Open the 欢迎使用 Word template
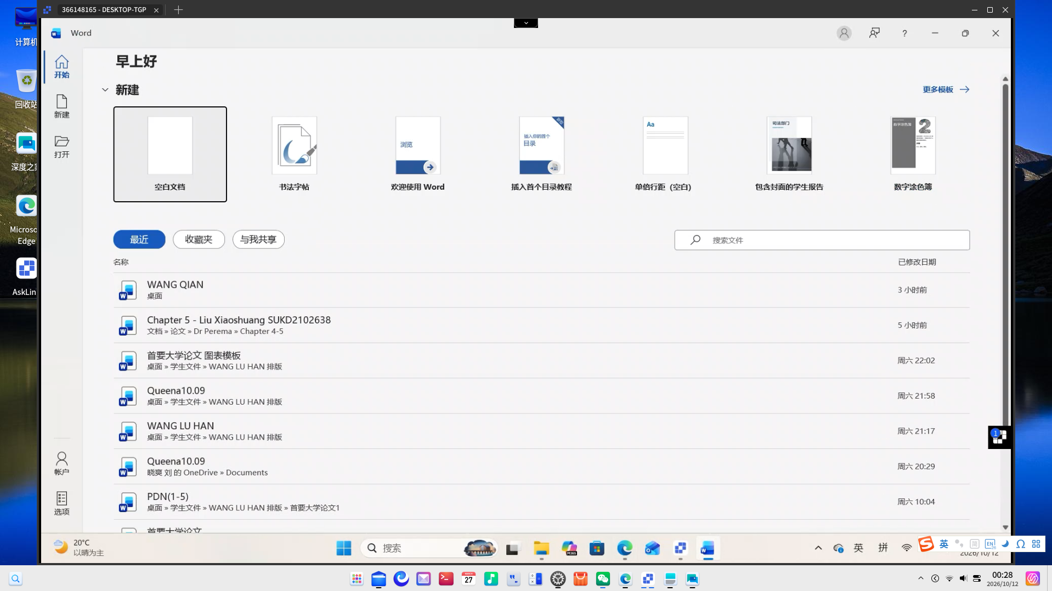The image size is (1052, 591). (x=417, y=154)
